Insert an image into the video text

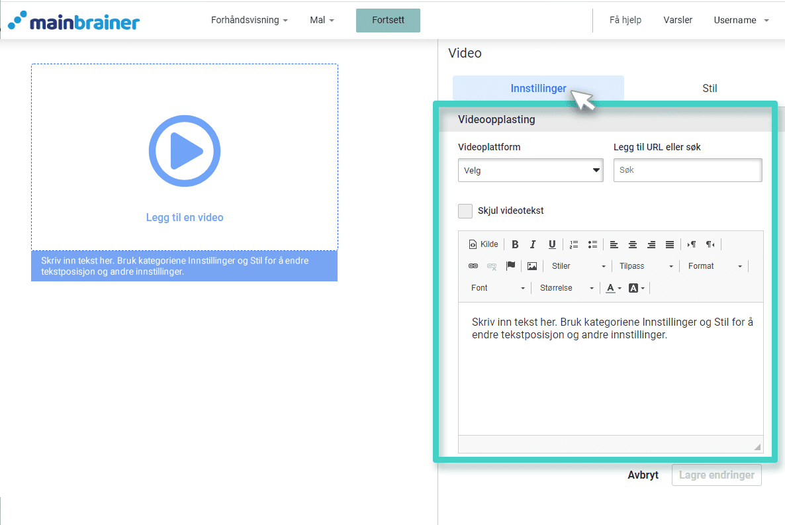pyautogui.click(x=532, y=265)
